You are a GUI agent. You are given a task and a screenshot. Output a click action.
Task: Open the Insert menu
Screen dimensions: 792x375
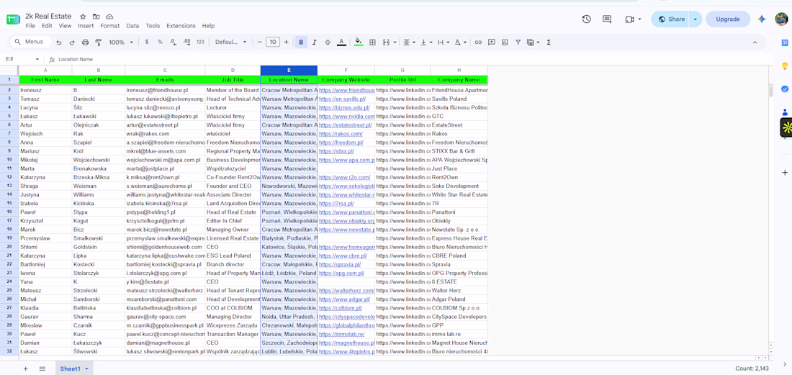[x=86, y=26]
